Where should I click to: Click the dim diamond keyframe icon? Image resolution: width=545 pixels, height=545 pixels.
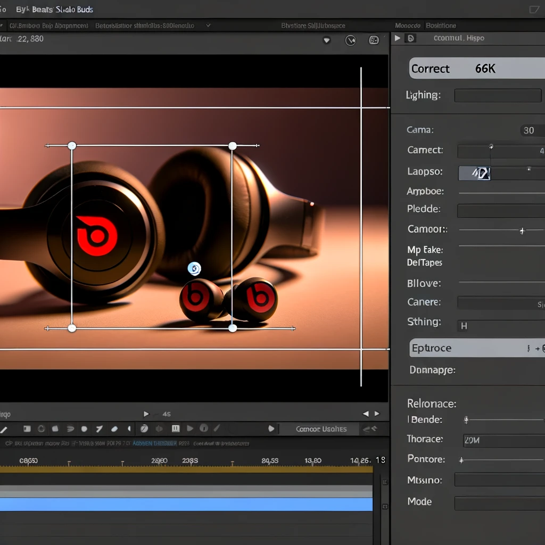pos(159,428)
